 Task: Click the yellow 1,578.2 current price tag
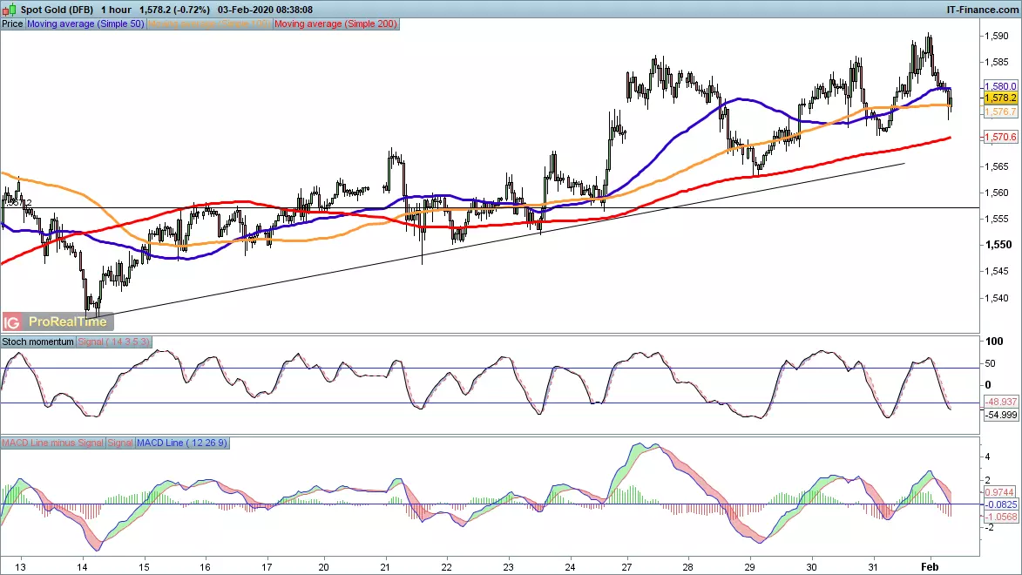[x=1000, y=98]
